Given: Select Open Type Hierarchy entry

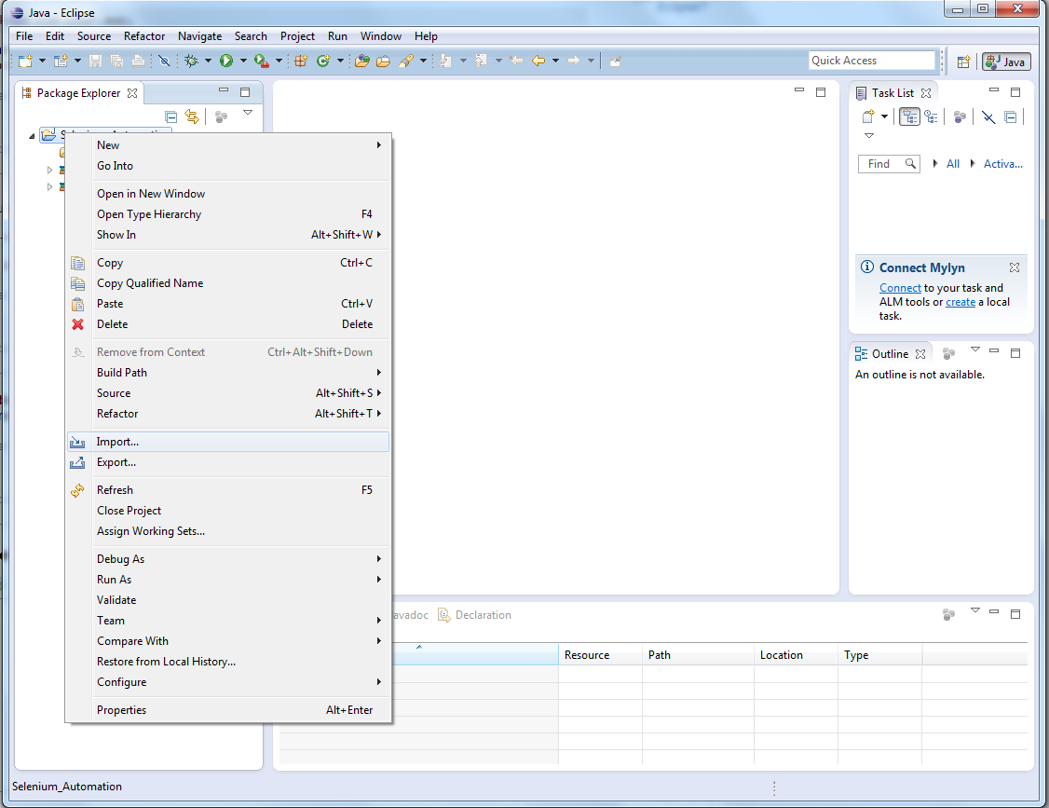Looking at the screenshot, I should (228, 214).
